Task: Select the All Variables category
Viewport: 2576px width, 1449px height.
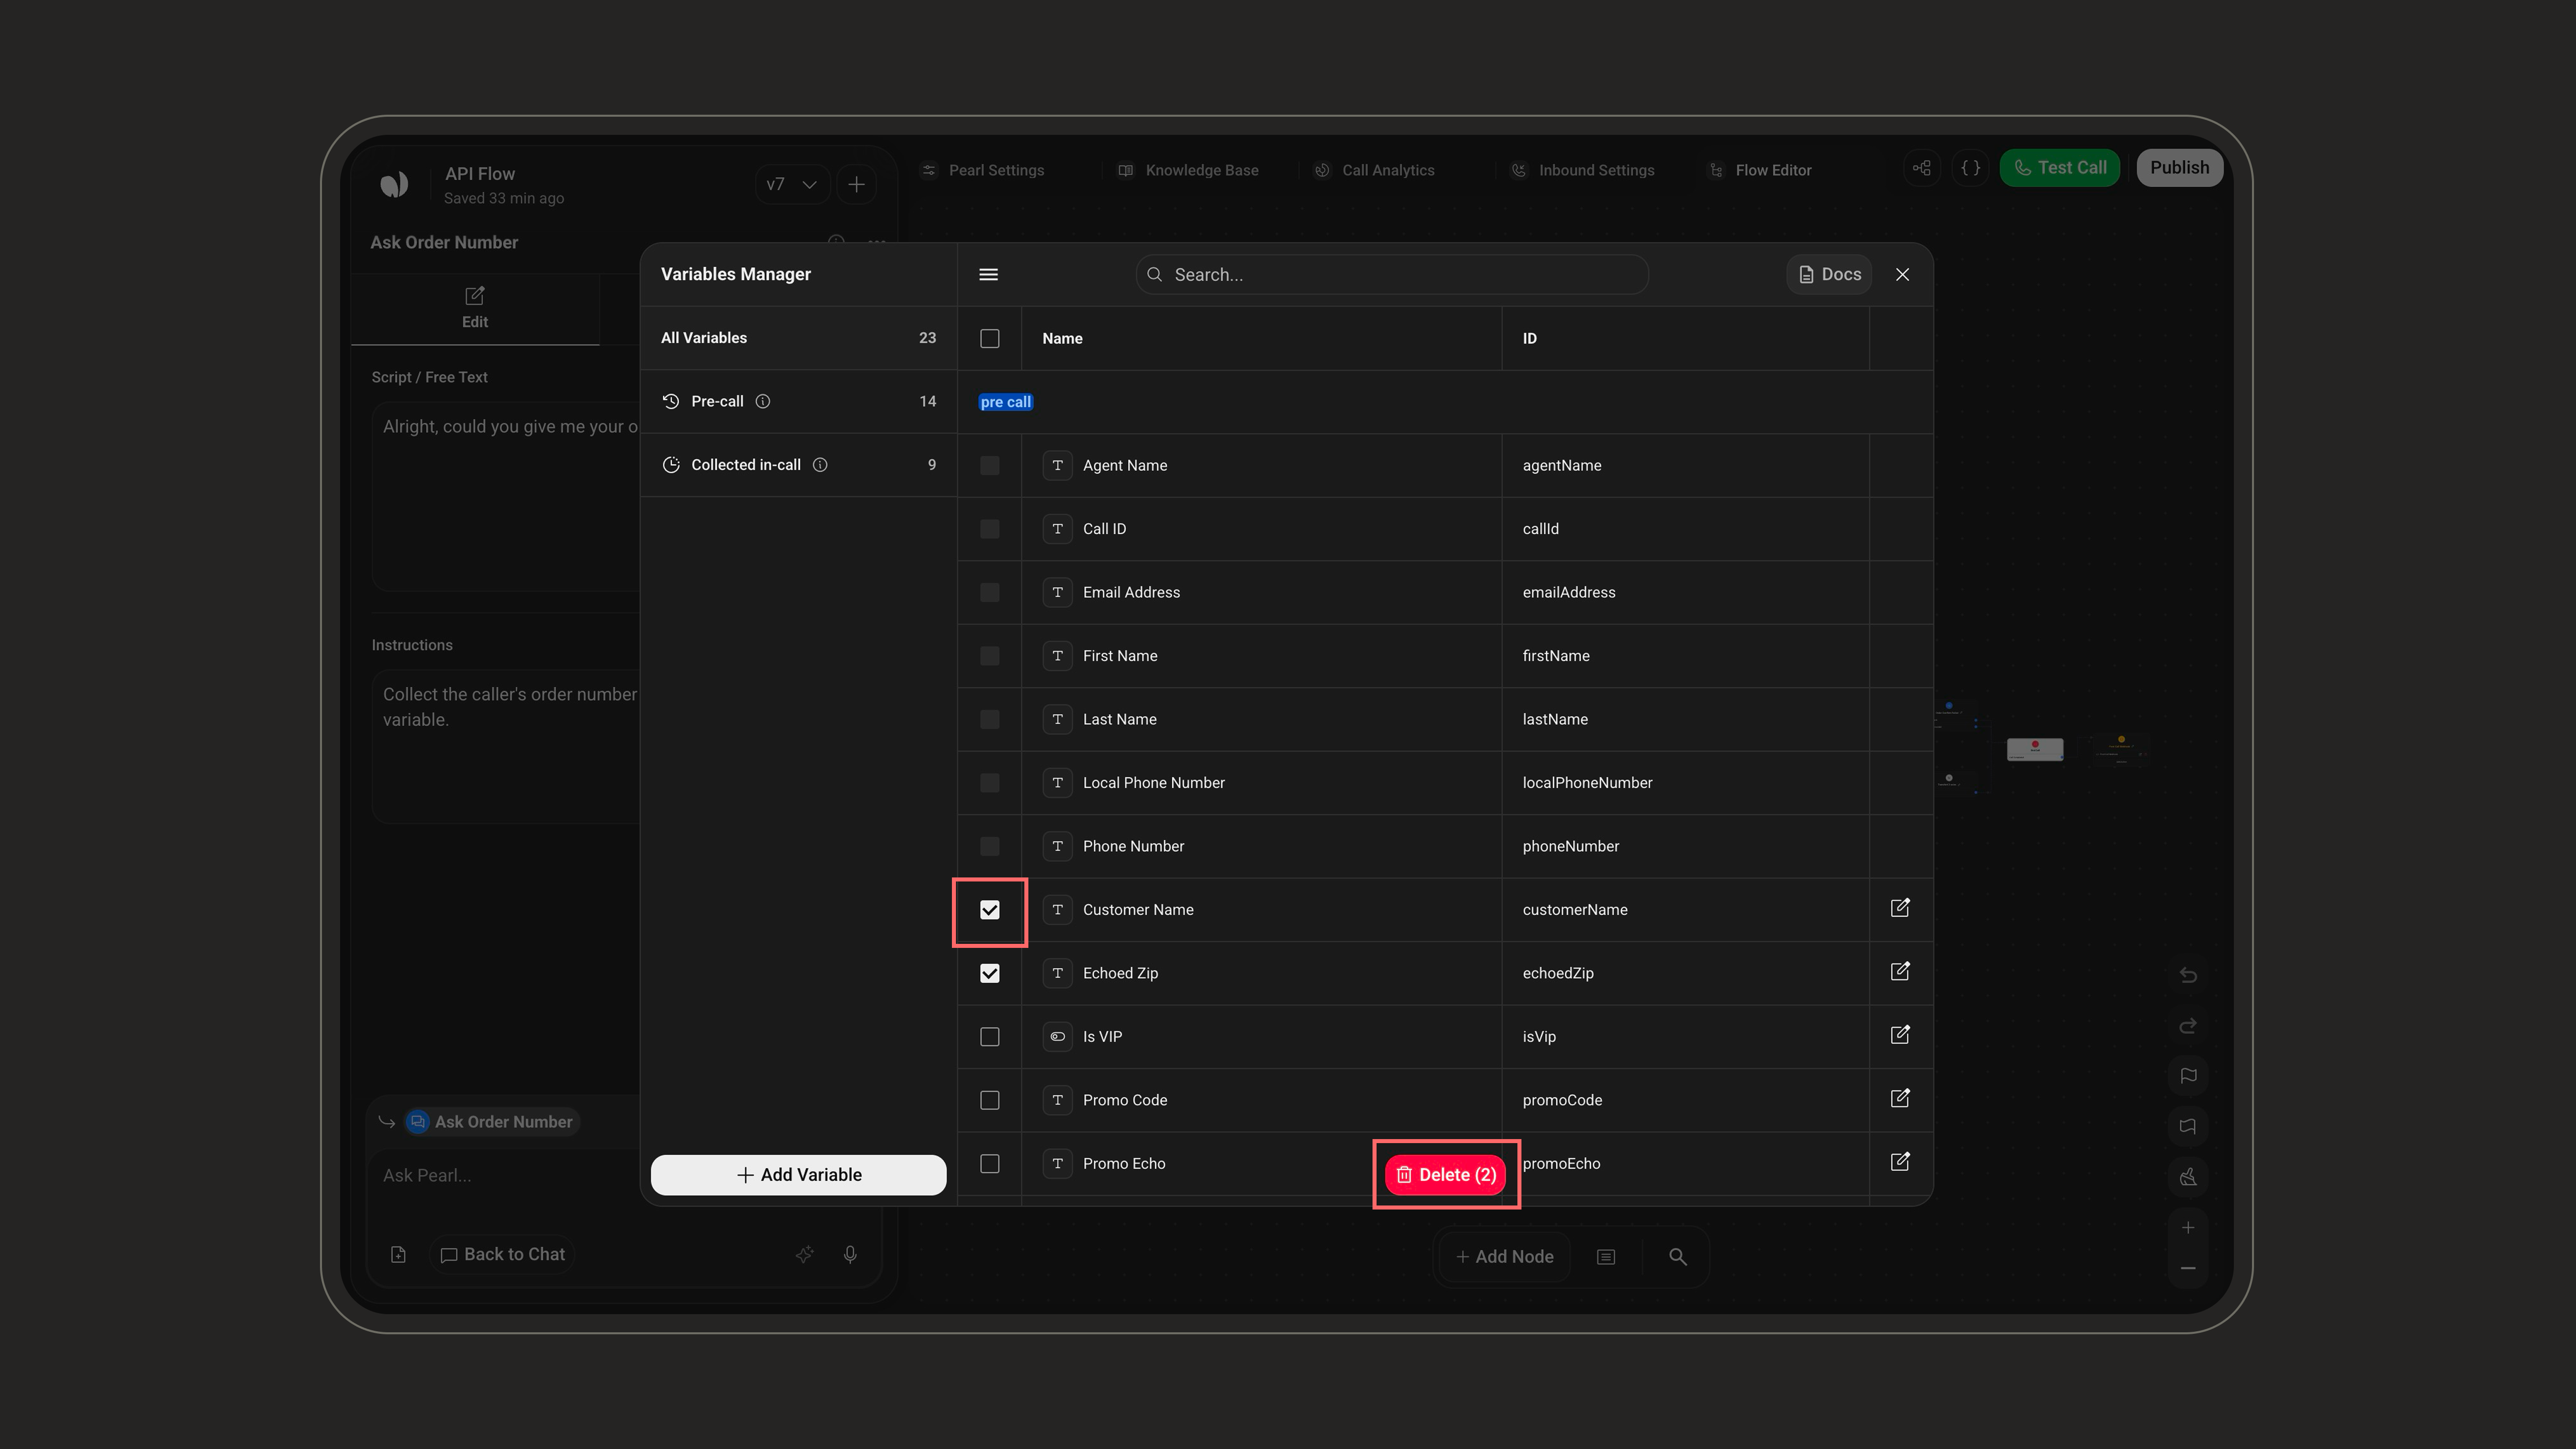Action: (798, 338)
